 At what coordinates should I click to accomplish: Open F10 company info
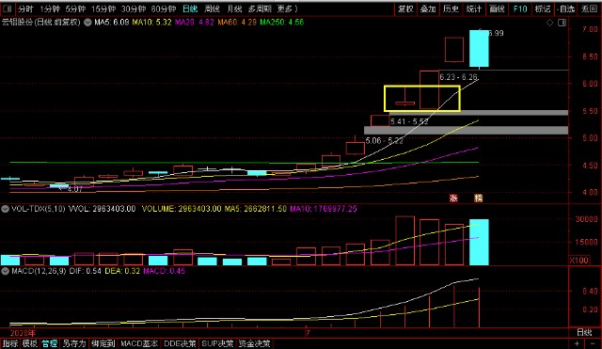point(520,8)
